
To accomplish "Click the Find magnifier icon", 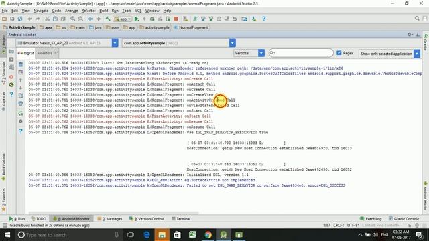I will [73, 19].
